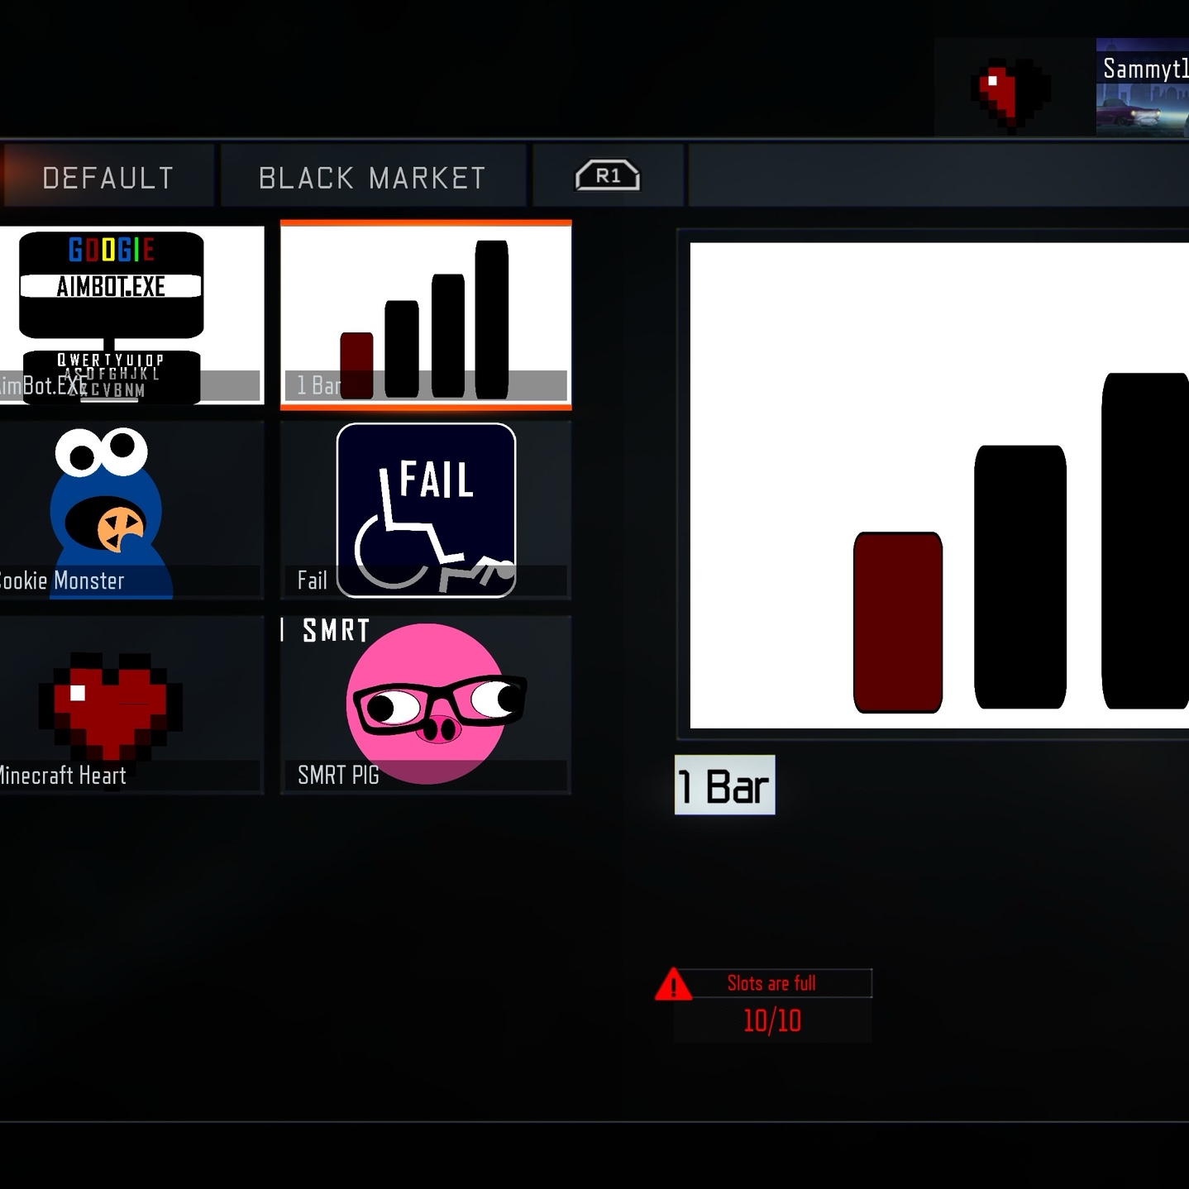The width and height of the screenshot is (1189, 1189).
Task: Choose the SMRT PIG emblem
Action: click(426, 705)
